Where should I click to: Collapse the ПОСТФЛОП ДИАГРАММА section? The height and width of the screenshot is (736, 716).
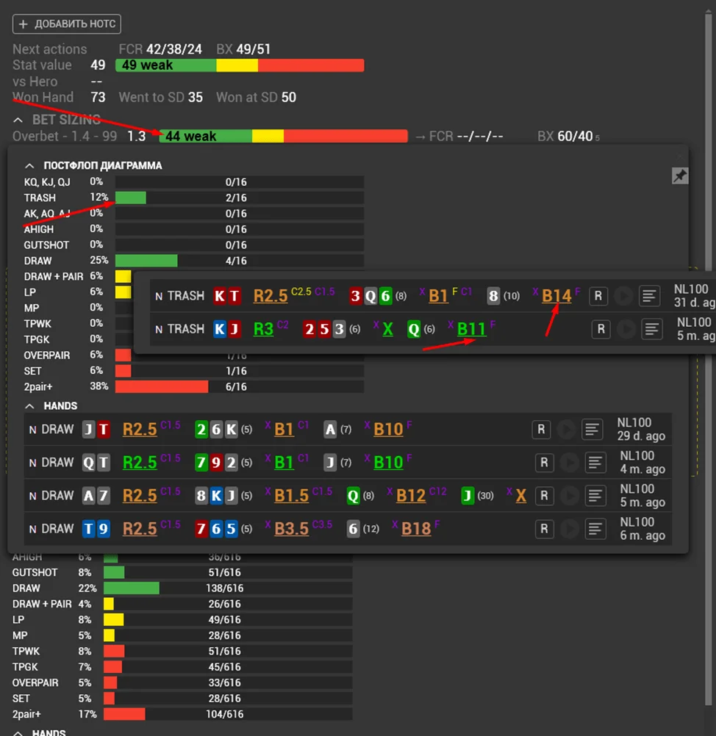point(30,166)
